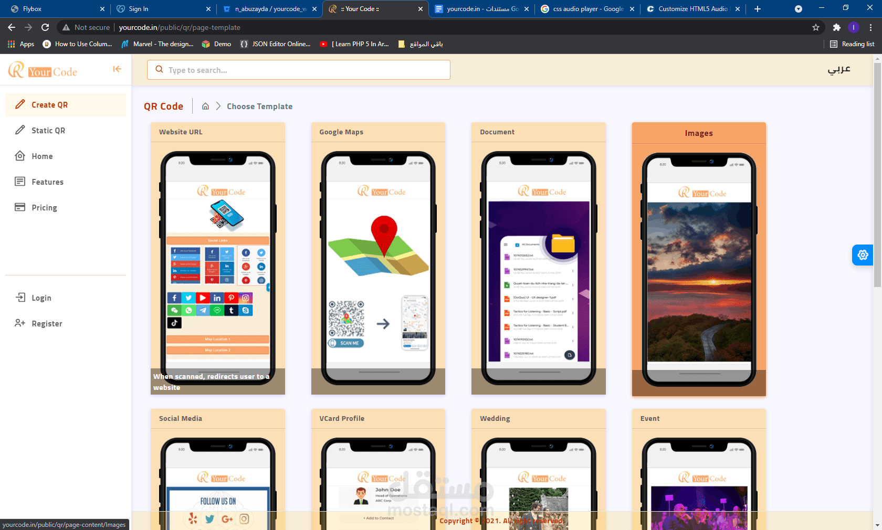Open the Chrome three-dot menu
Viewport: 882px width, 530px height.
871,27
